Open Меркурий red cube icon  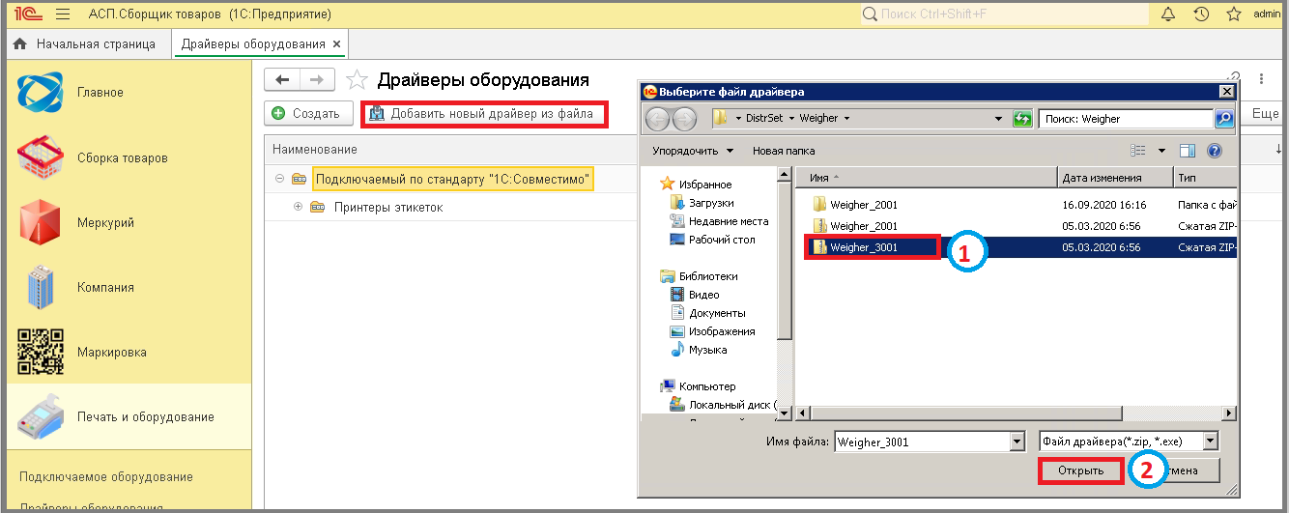41,222
